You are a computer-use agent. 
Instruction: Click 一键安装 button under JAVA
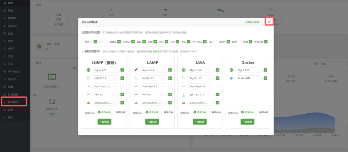[200, 122]
